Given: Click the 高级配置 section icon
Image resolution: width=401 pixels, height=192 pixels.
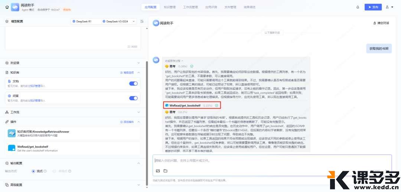Looking at the screenshot, I should click(x=7, y=185).
